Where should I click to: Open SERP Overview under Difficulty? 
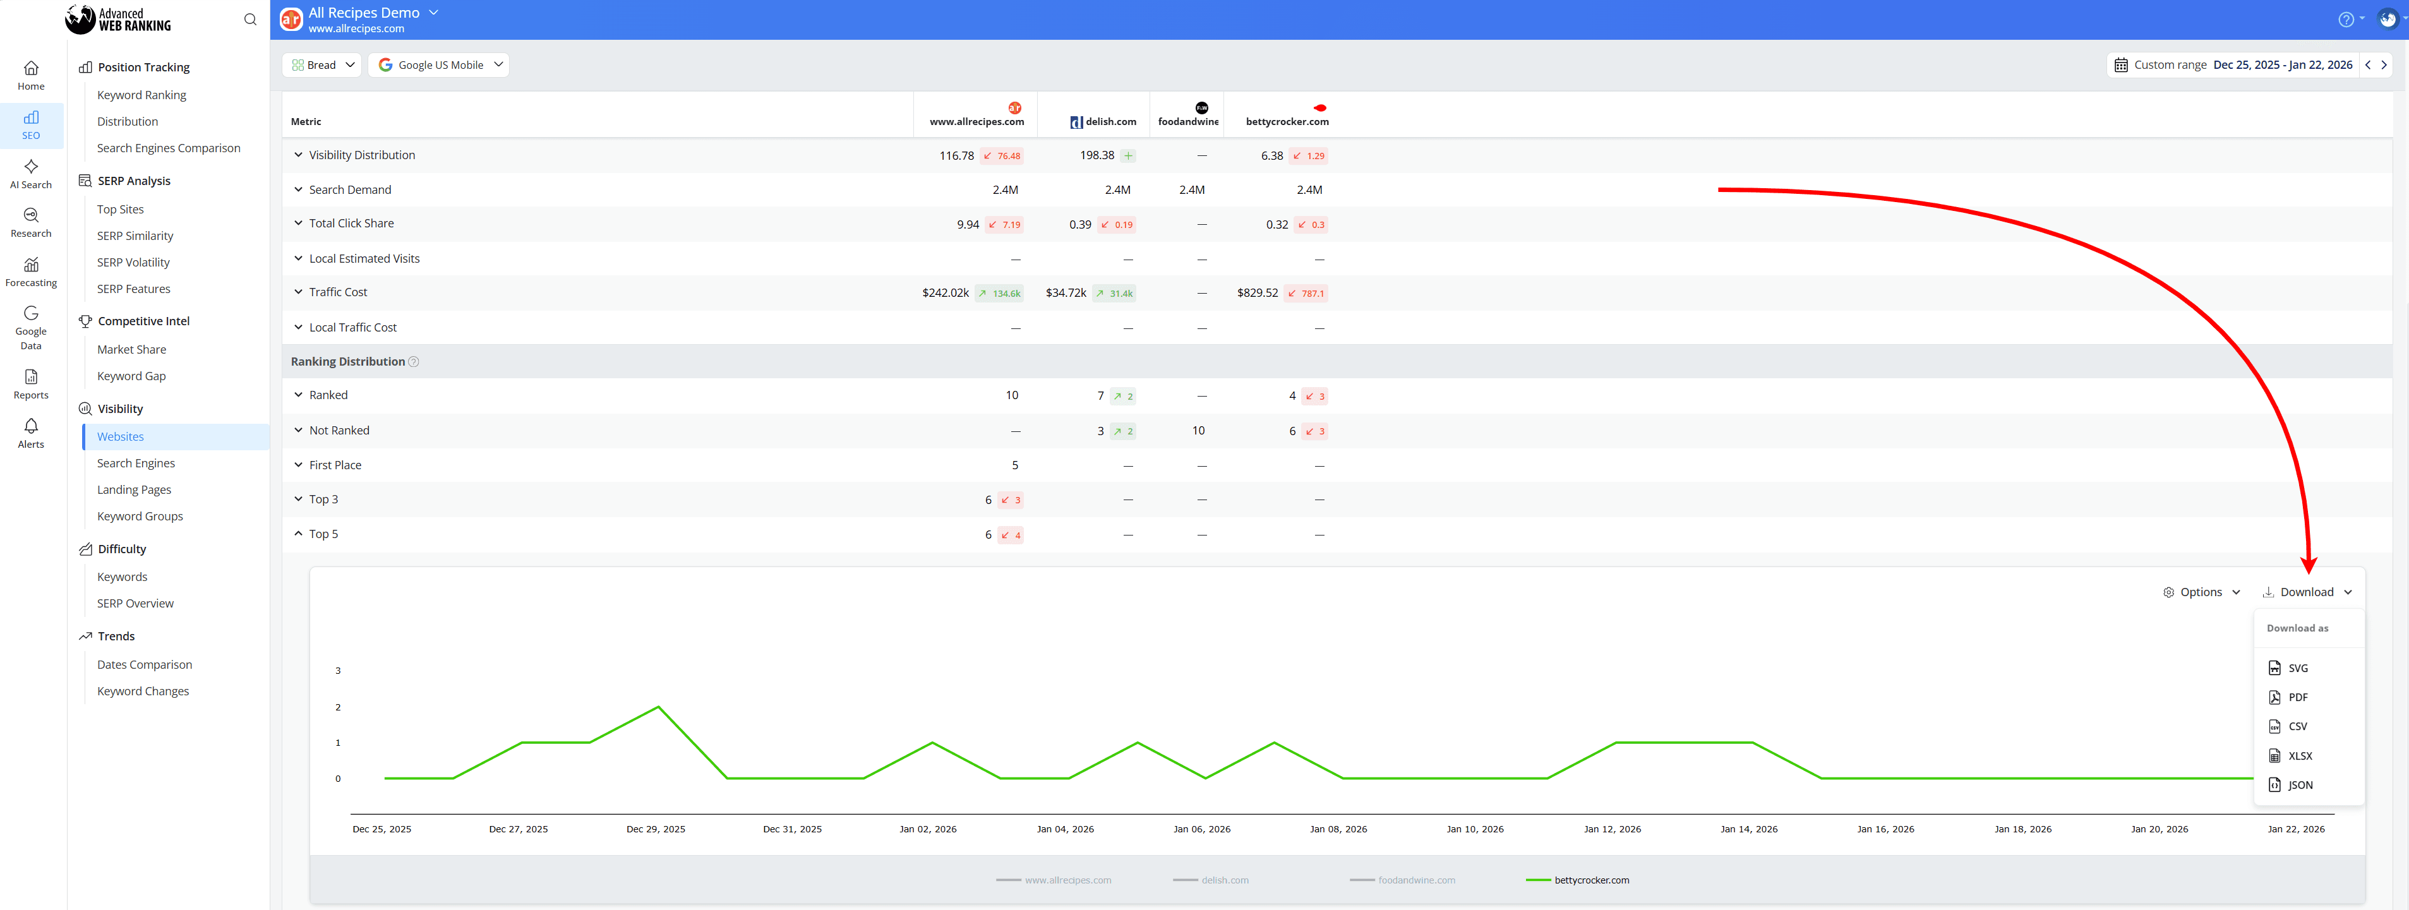(x=135, y=604)
